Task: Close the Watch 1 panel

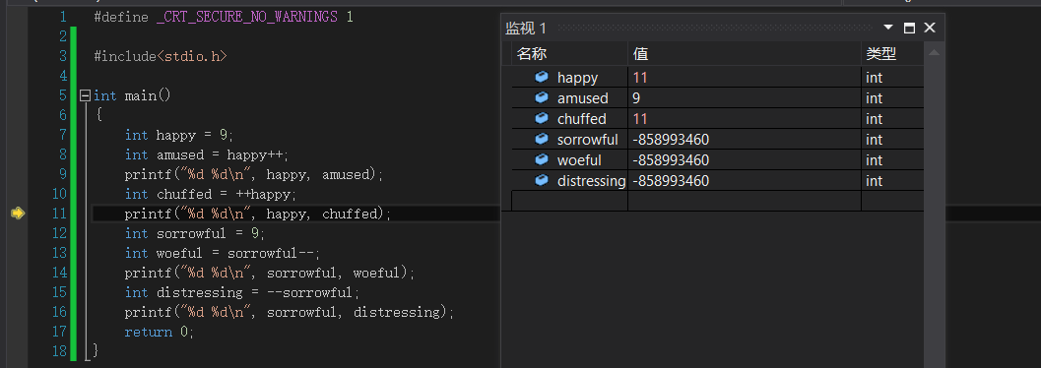Action: coord(930,28)
